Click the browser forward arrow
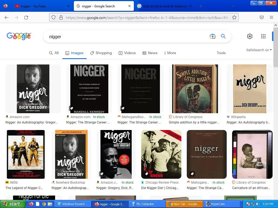278x208 pixels. click(x=16, y=17)
